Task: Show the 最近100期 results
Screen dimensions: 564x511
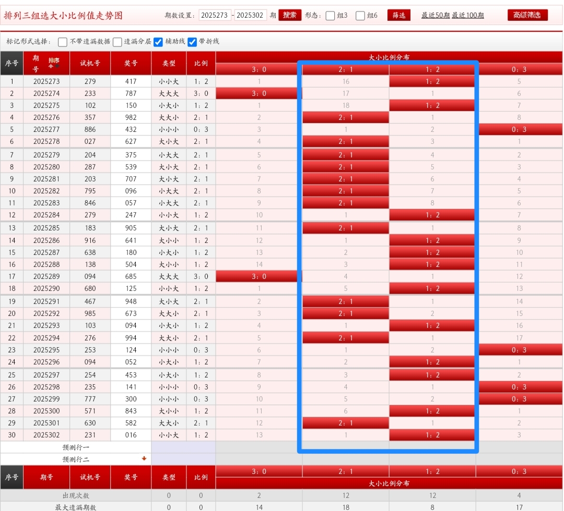Action: pos(467,16)
